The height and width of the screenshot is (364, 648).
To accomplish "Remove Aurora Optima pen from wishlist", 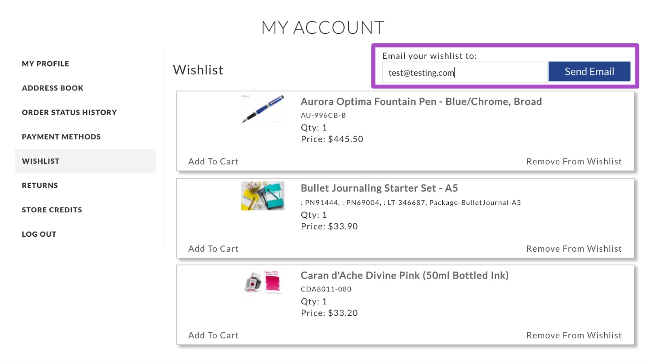I will tap(574, 161).
